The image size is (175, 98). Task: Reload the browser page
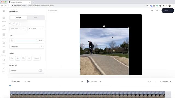[x=8, y=5]
